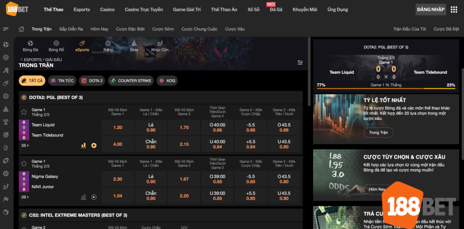Expand 26 more markets for Nigma Galaxy

[x=25, y=197]
